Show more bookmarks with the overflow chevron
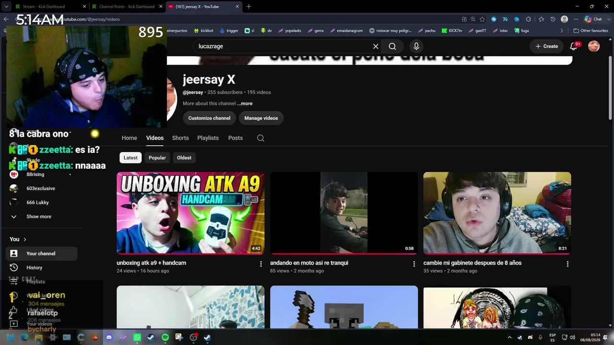 562,31
